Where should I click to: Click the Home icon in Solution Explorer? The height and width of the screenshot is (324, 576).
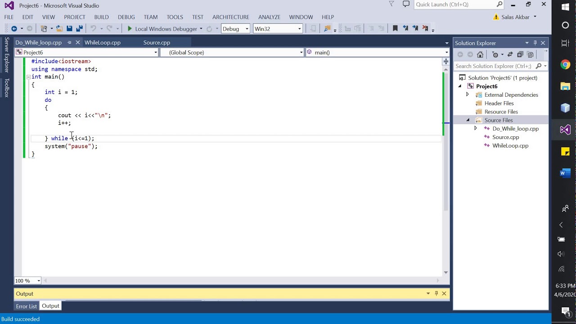(480, 54)
